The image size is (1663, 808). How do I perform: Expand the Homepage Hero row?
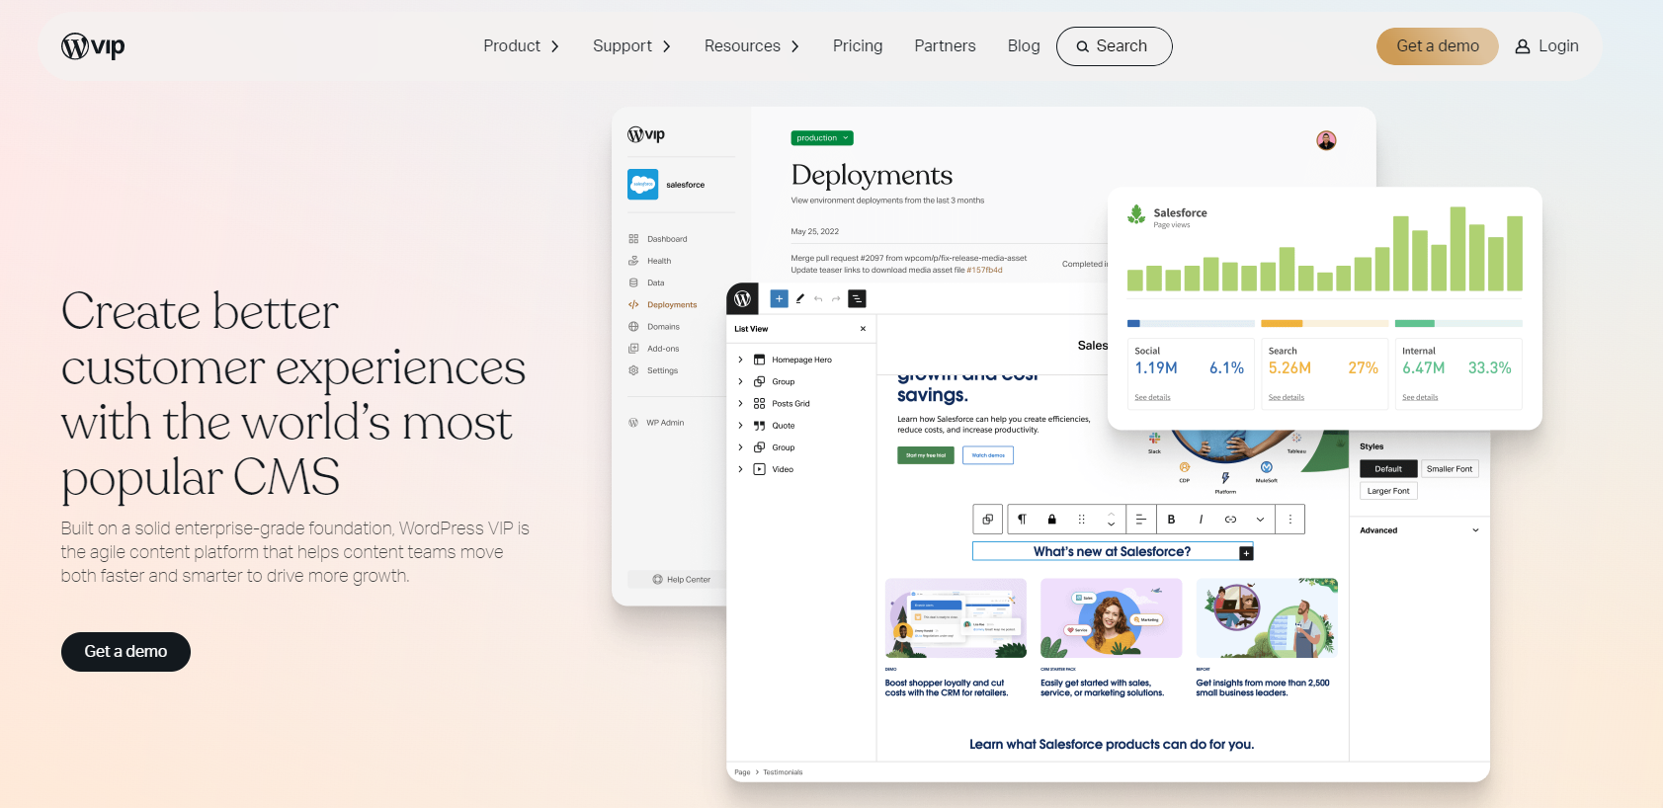(740, 360)
